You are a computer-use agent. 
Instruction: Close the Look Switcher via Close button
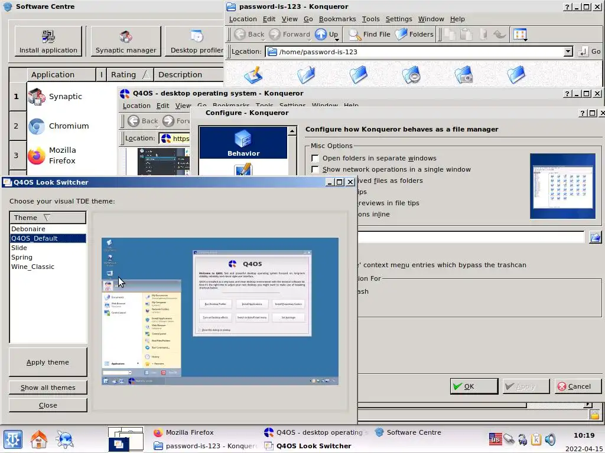click(x=48, y=405)
